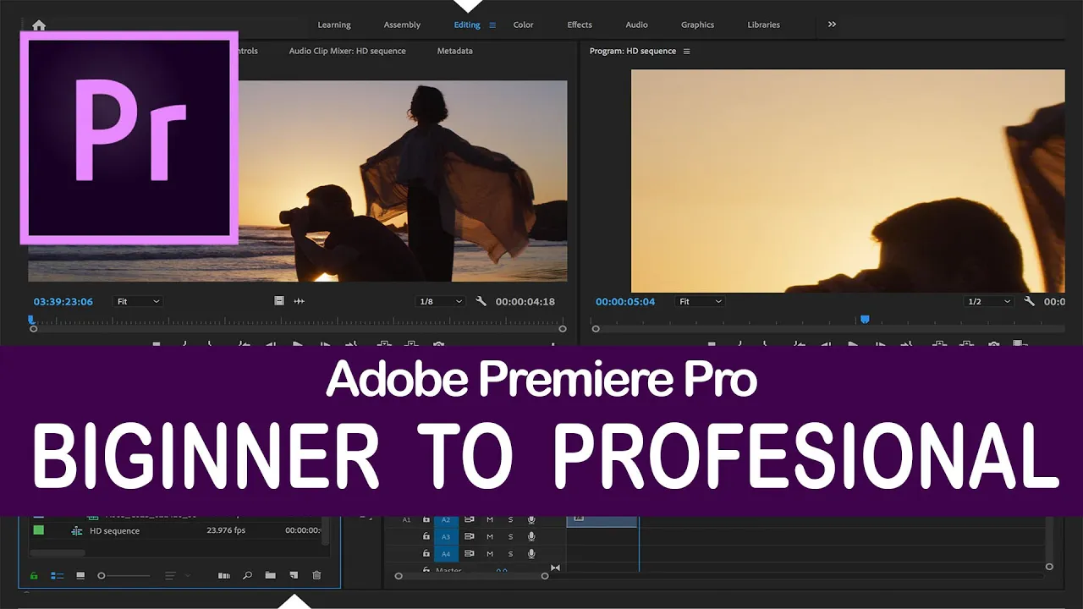Click the 23.976 fps frame rate value
This screenshot has width=1083, height=609.
point(226,531)
